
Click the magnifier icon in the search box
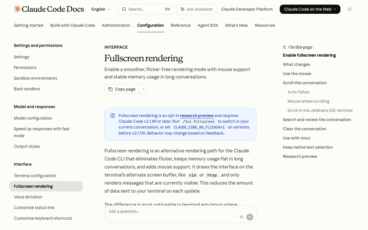click(x=124, y=9)
